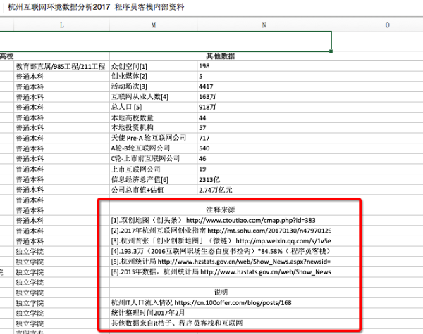Select the 其他数据 header cell
This screenshot has height=334, width=423.
[x=221, y=56]
